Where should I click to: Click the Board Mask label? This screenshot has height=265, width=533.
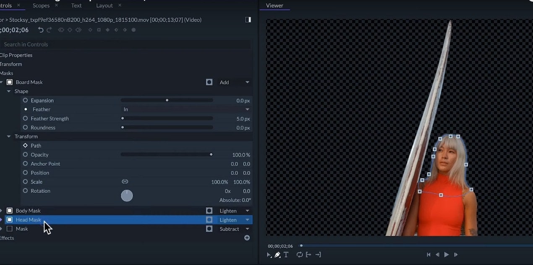pos(29,82)
